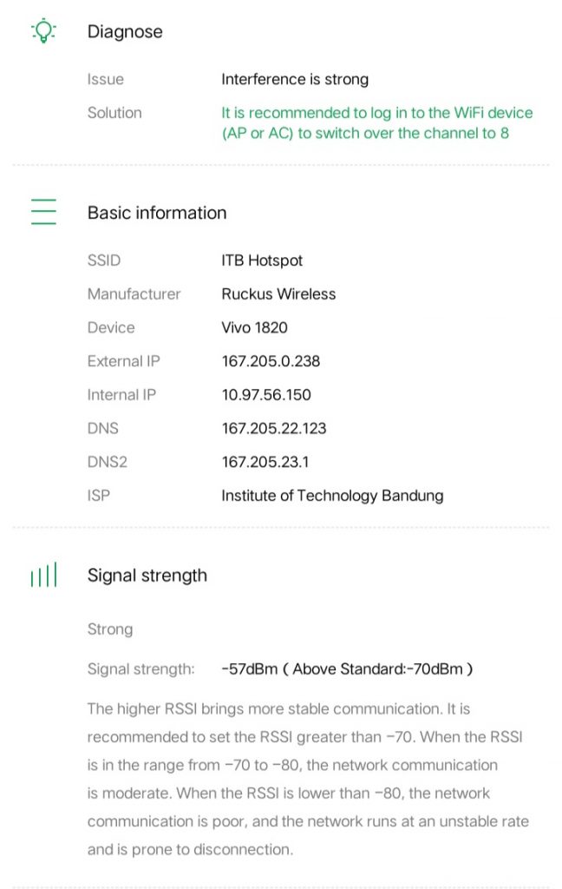Click the Internal IP address 10.97.56.150
Image resolution: width=562 pixels, height=889 pixels.
point(266,395)
